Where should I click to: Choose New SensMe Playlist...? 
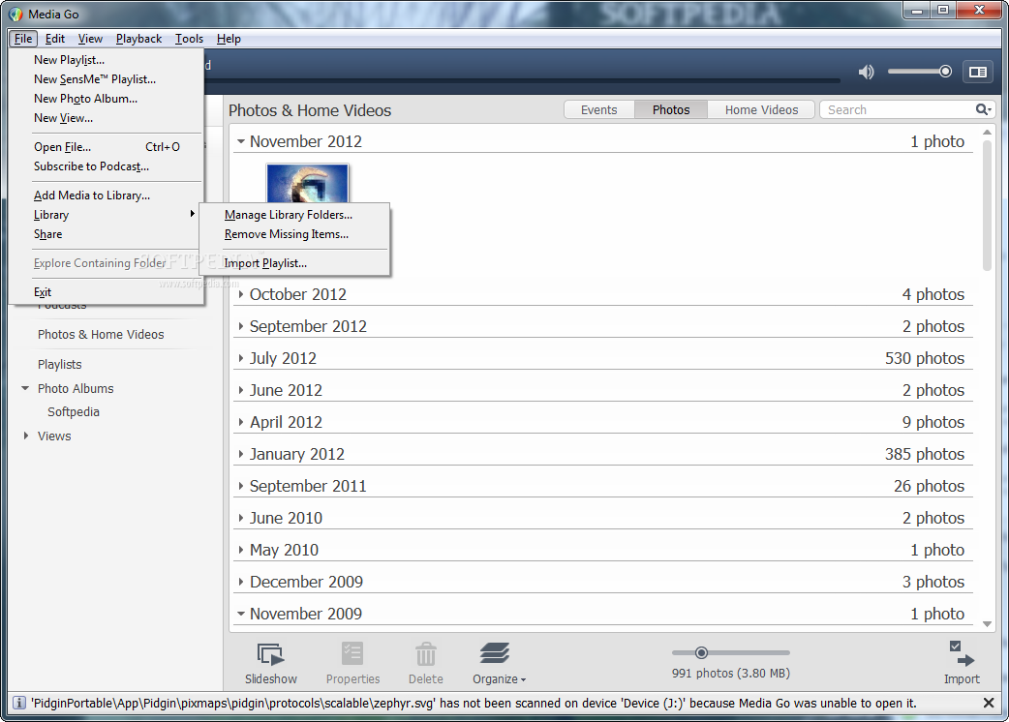click(x=107, y=79)
